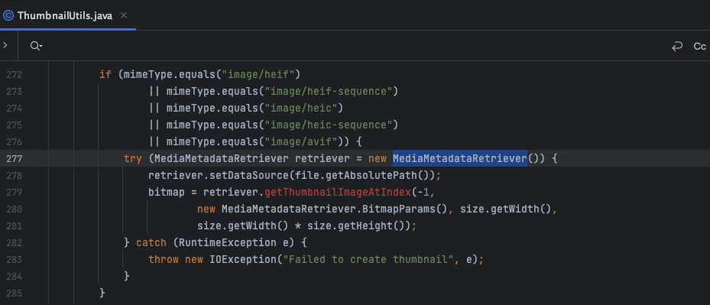
Task: Click the Java class icon on tab
Action: pyautogui.click(x=8, y=16)
